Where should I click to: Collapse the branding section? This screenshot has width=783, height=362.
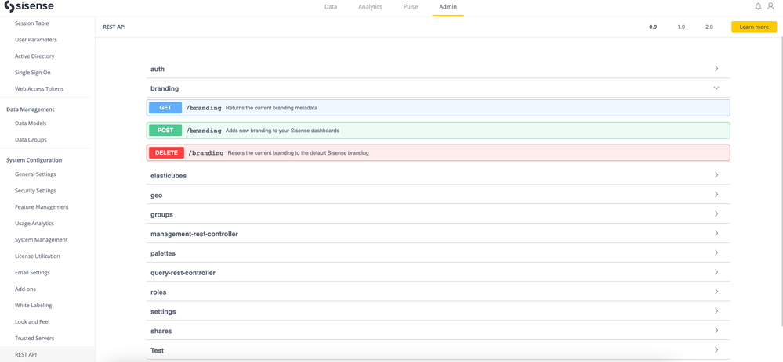tap(716, 88)
